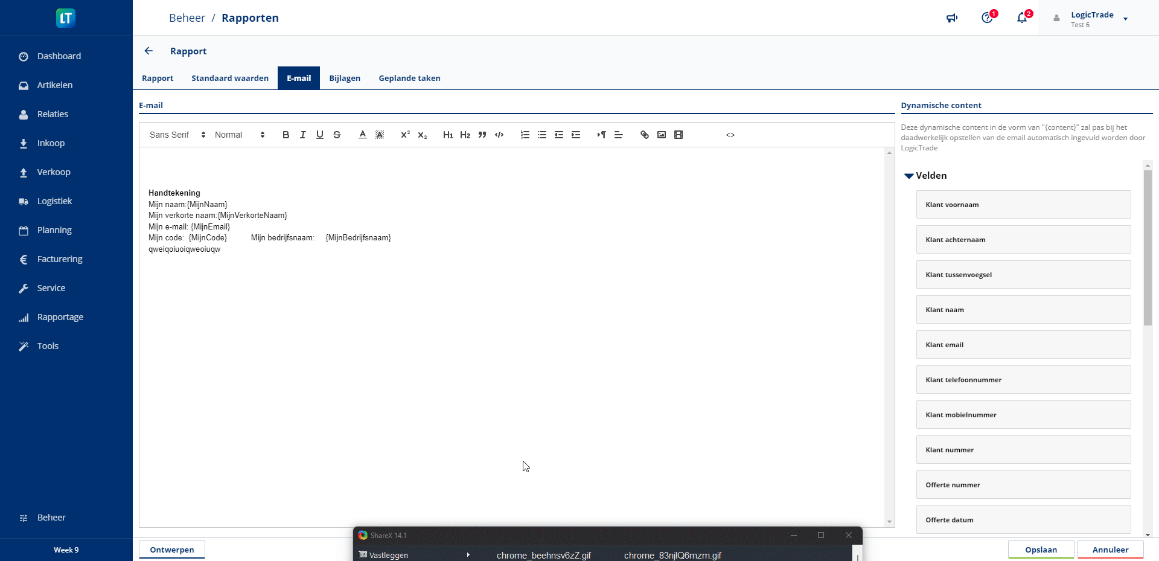Open the help icon with badge
This screenshot has height=561, width=1159.
[x=988, y=18]
